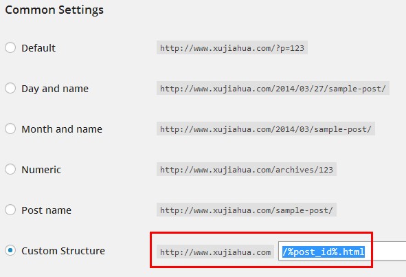Click the archives/123 example URL
The image size is (406, 277).
(x=247, y=170)
